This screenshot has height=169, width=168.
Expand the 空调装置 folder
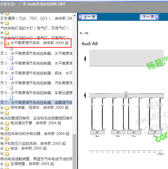tap(2, 164)
